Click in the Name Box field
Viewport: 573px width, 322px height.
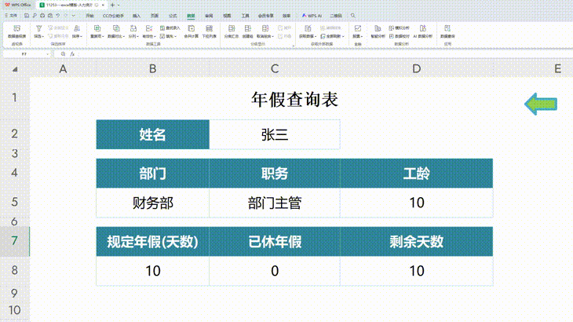(x=24, y=54)
